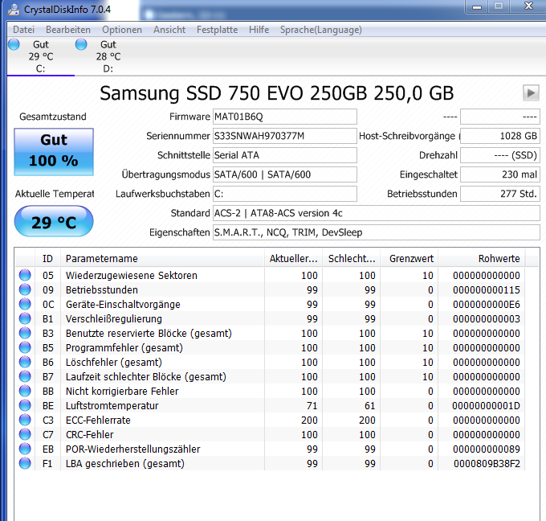Select Benutzte reservierte Blöcke (gesamt) row
The image size is (546, 521).
point(271,333)
